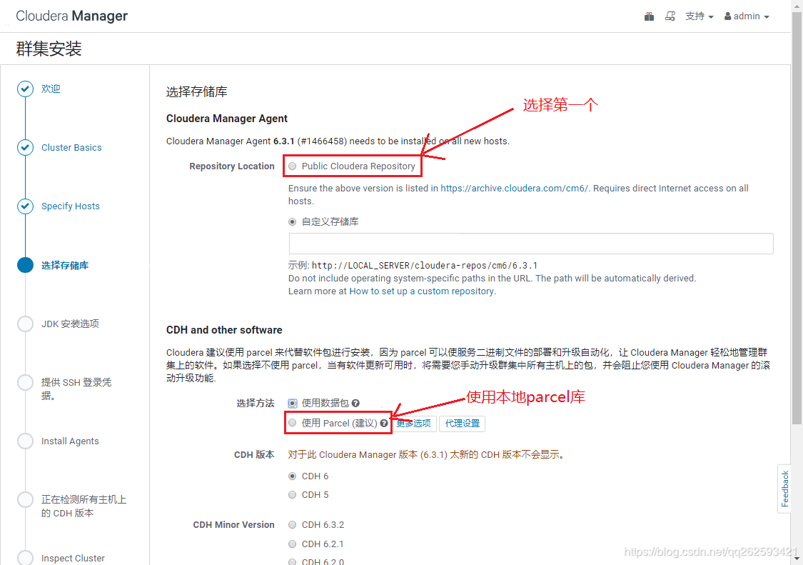The image size is (803, 565).
Task: Click the custom repository URL input field
Action: (x=530, y=244)
